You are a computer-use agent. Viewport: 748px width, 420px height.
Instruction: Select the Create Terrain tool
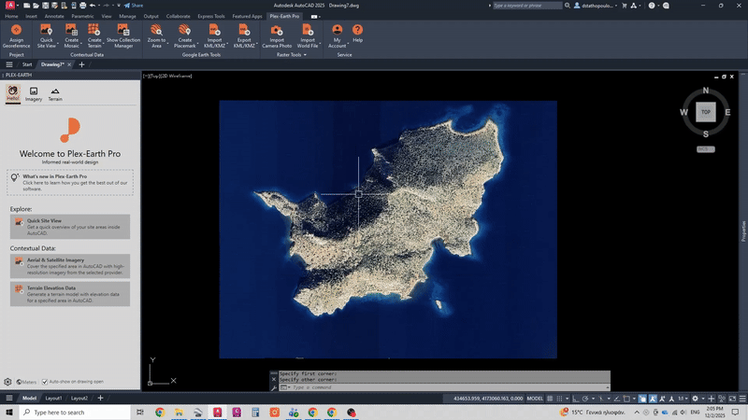tap(94, 35)
